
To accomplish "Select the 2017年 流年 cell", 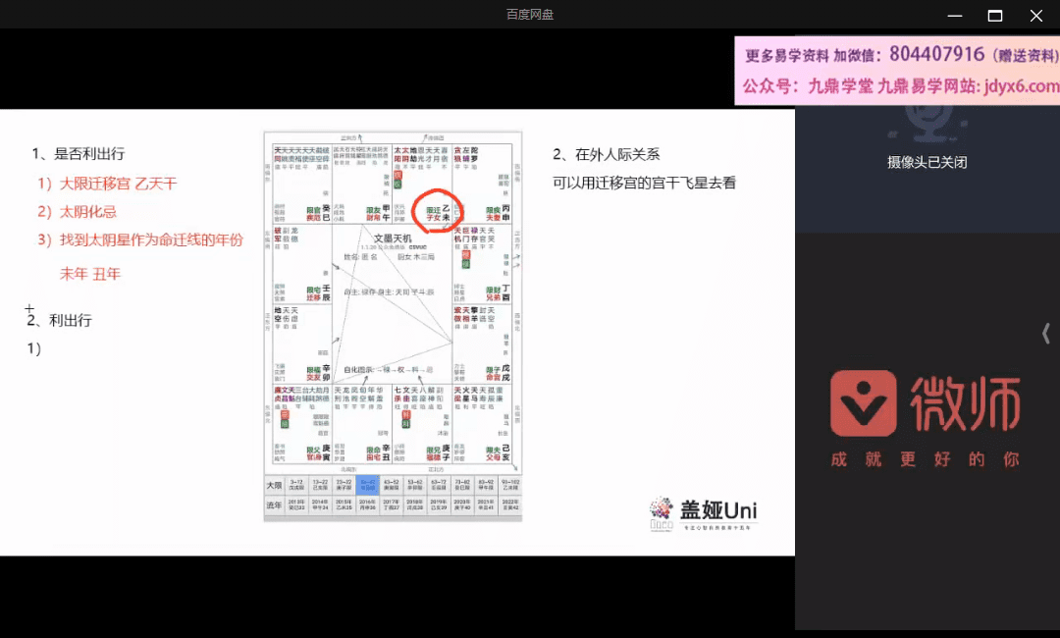I will point(390,504).
